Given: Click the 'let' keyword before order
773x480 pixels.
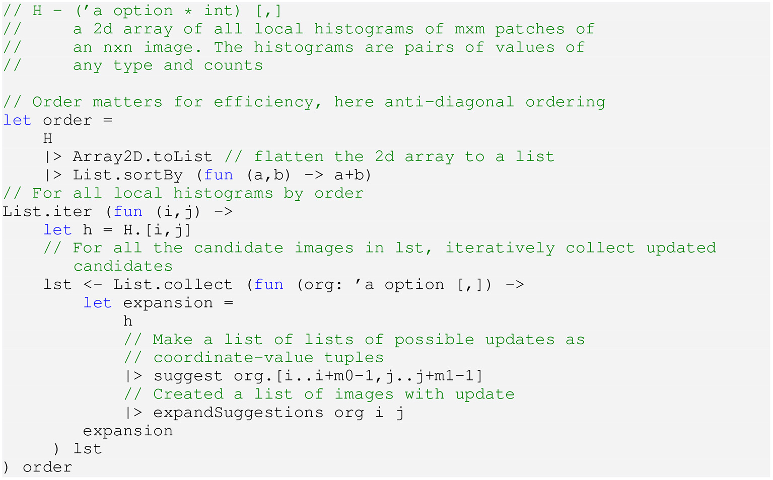Looking at the screenshot, I should pyautogui.click(x=17, y=121).
